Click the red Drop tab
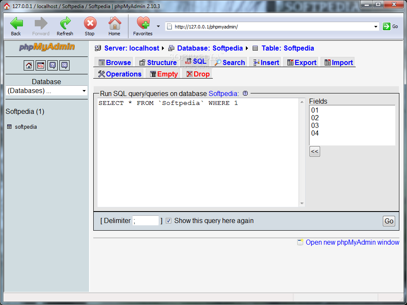Image resolution: width=407 pixels, height=305 pixels. pyautogui.click(x=198, y=74)
